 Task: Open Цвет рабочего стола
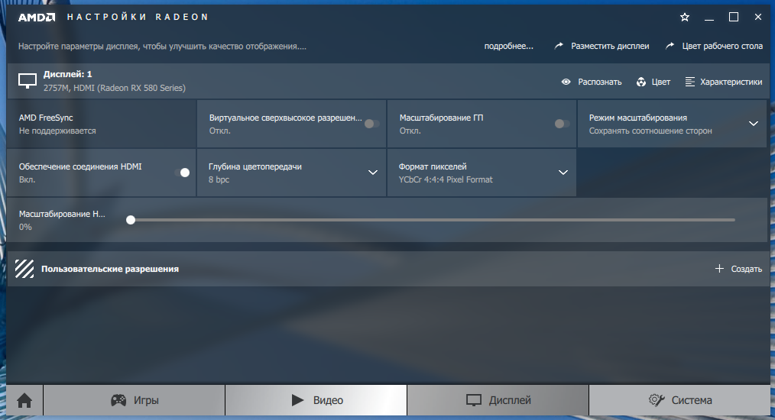[714, 46]
